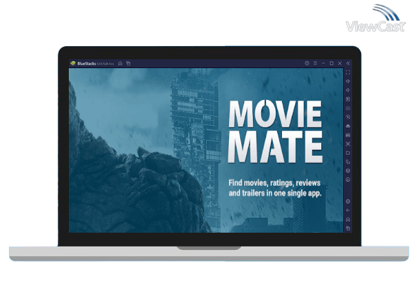414x285 pixels.
Task: Open the multi-instance tabs icon in title bar
Action: tap(129, 63)
